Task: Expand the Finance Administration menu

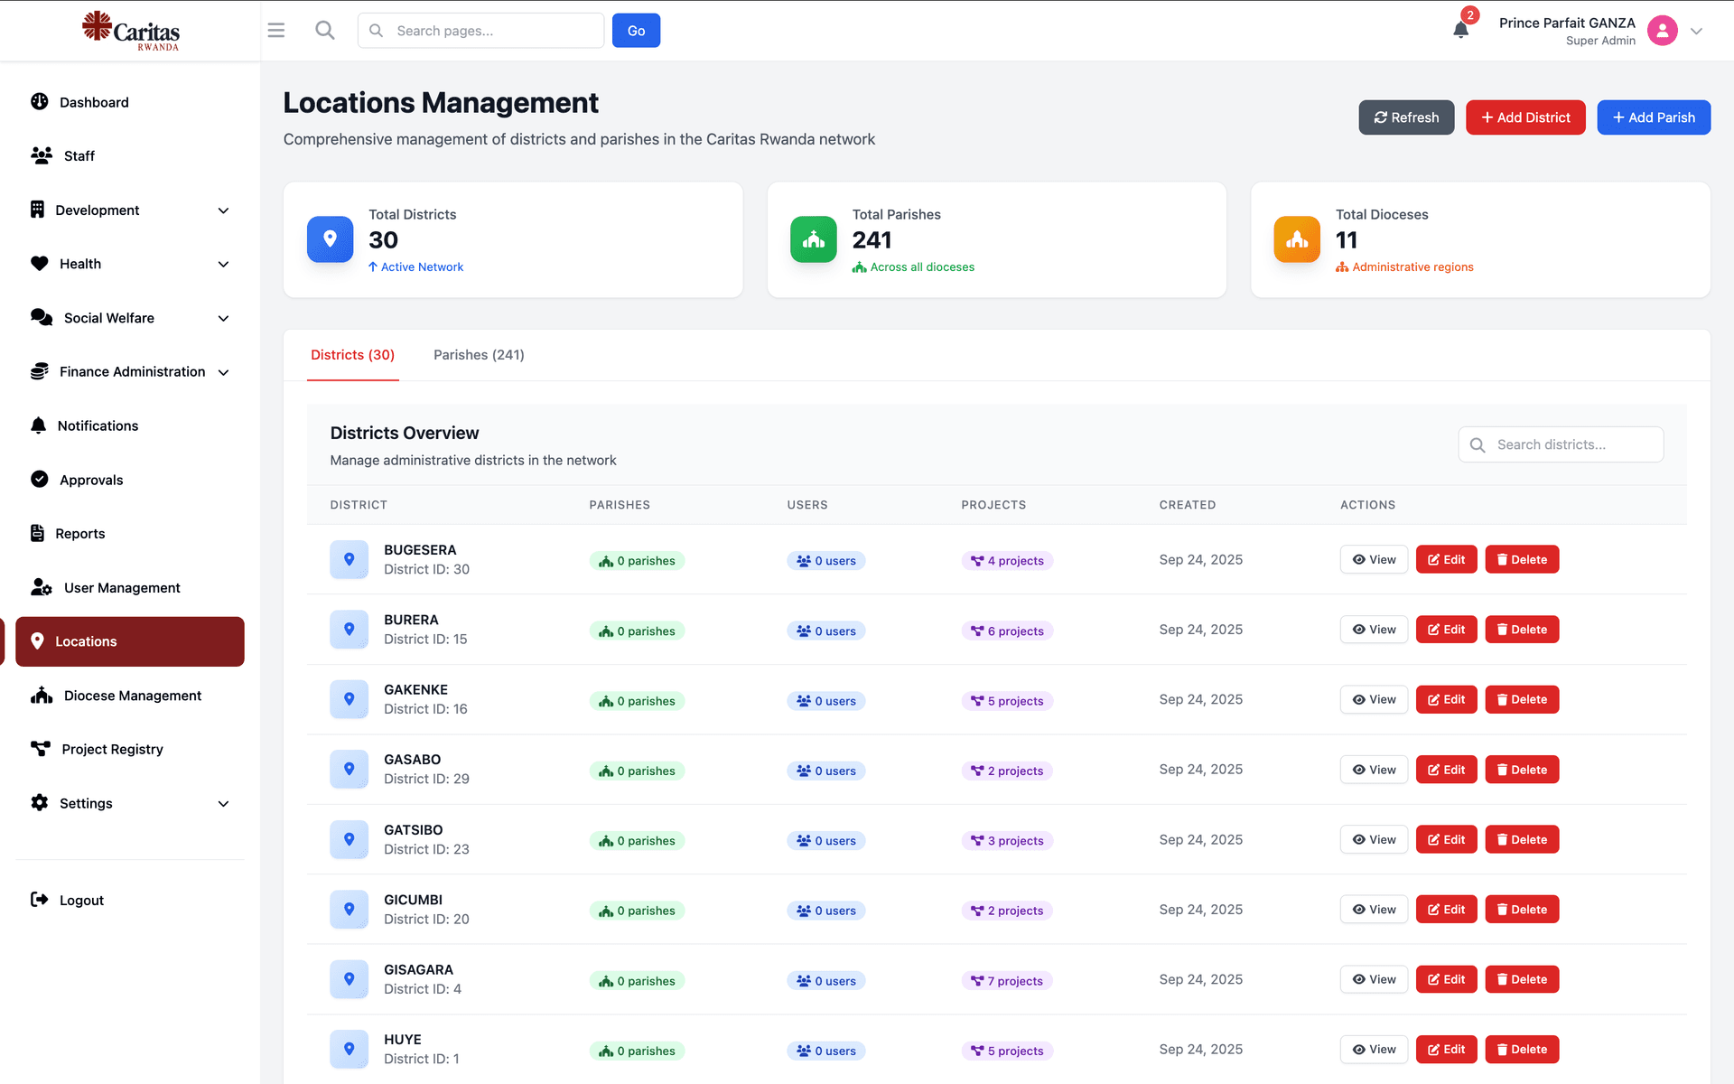Action: 130,371
